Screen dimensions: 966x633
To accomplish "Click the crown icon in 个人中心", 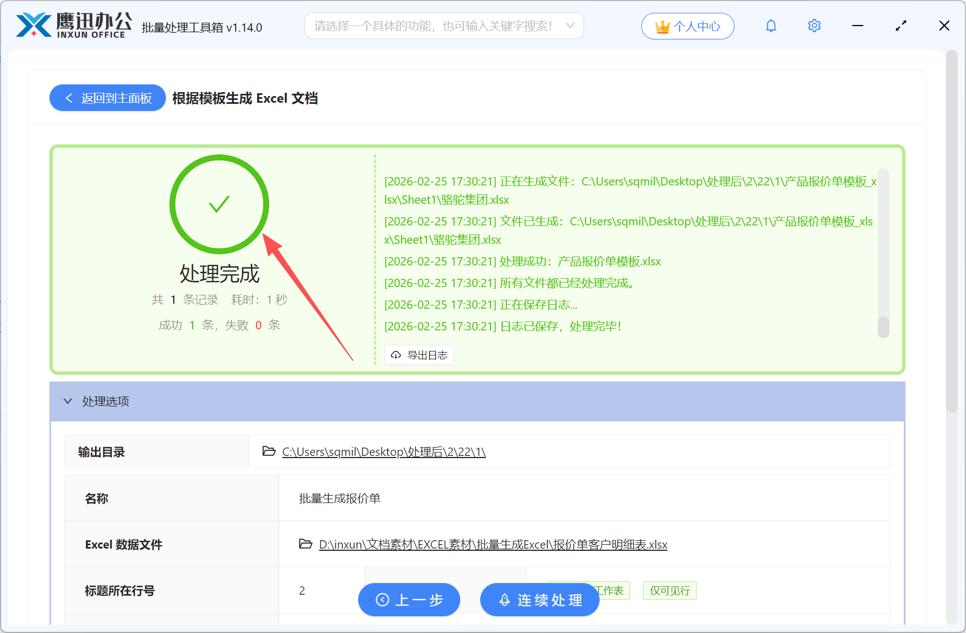I will 661,25.
